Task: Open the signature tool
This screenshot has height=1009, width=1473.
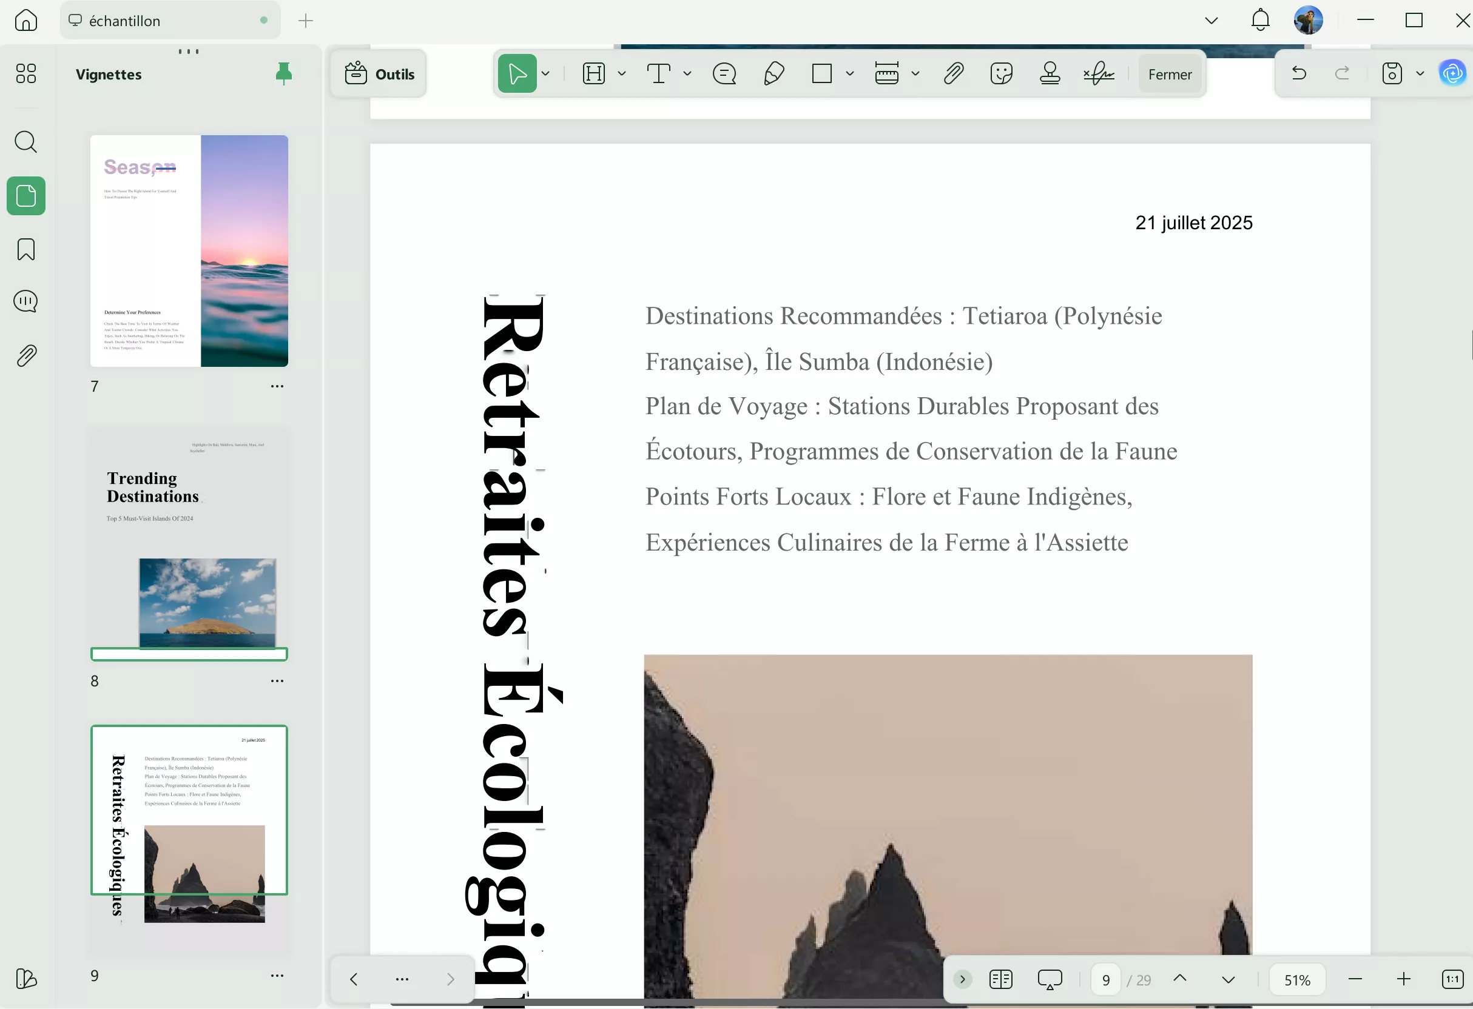Action: point(1099,73)
